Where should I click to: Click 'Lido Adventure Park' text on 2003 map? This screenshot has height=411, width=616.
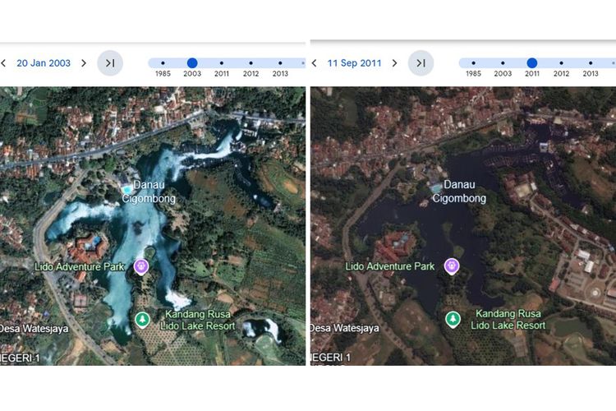[x=80, y=266]
